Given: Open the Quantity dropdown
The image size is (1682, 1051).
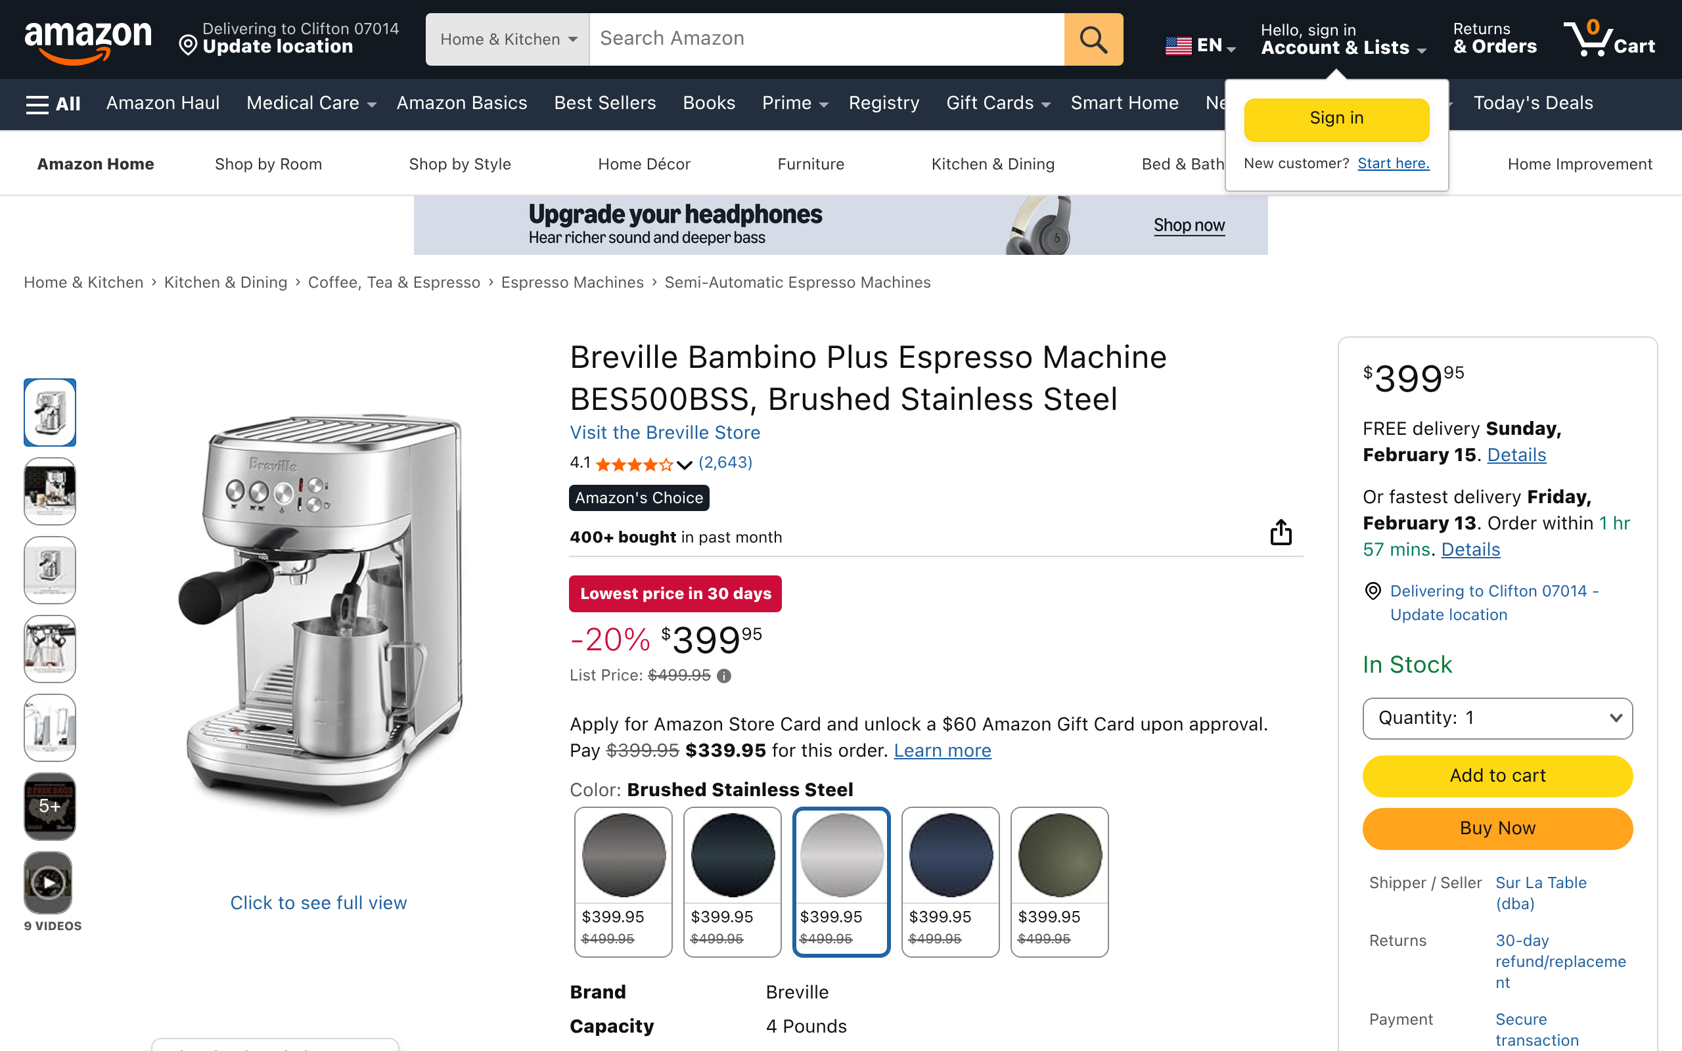Looking at the screenshot, I should pos(1497,718).
